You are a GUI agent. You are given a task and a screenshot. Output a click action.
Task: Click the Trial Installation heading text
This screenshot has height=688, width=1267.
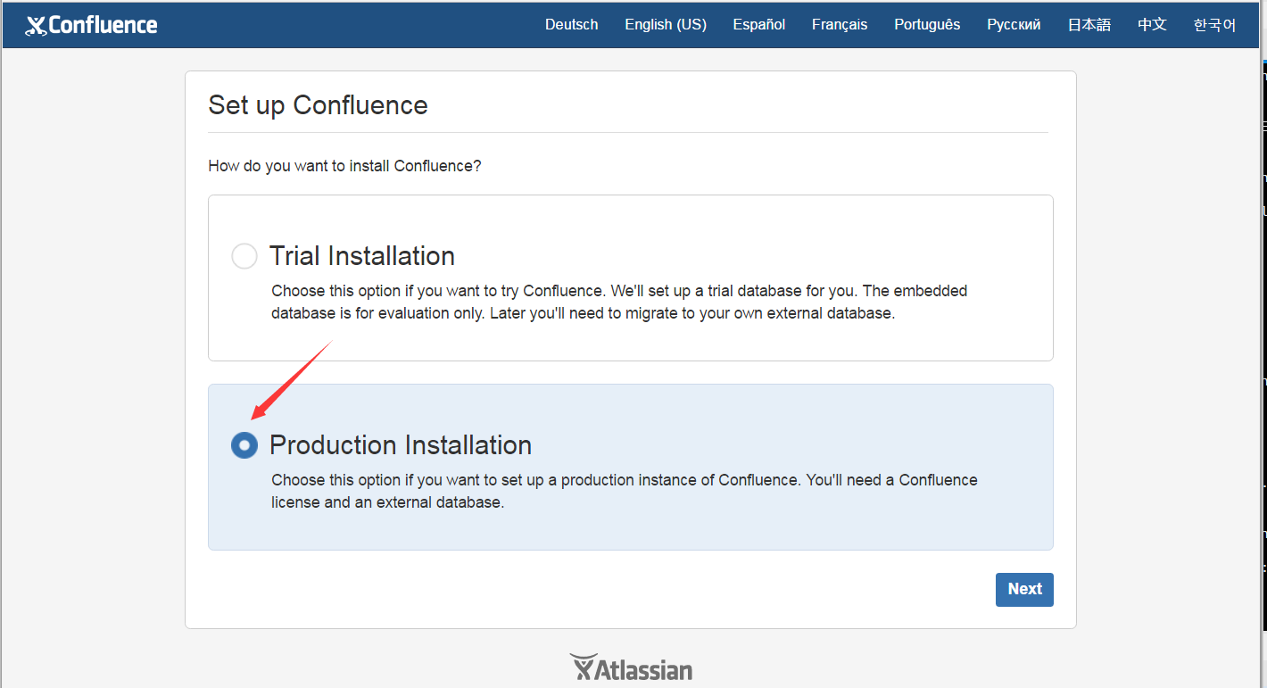(x=361, y=256)
